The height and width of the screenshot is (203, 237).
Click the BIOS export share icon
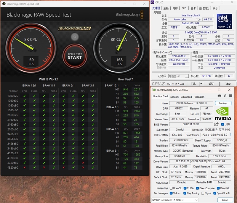(x=216, y=124)
